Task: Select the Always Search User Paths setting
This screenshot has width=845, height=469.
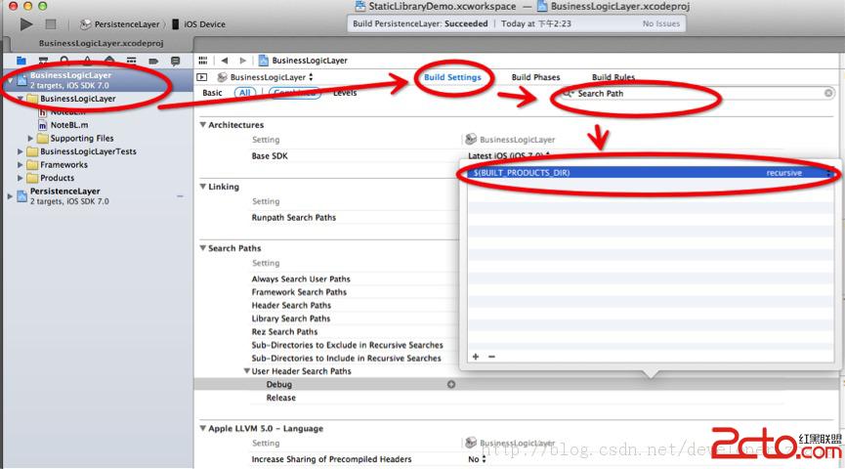Action: pyautogui.click(x=301, y=278)
